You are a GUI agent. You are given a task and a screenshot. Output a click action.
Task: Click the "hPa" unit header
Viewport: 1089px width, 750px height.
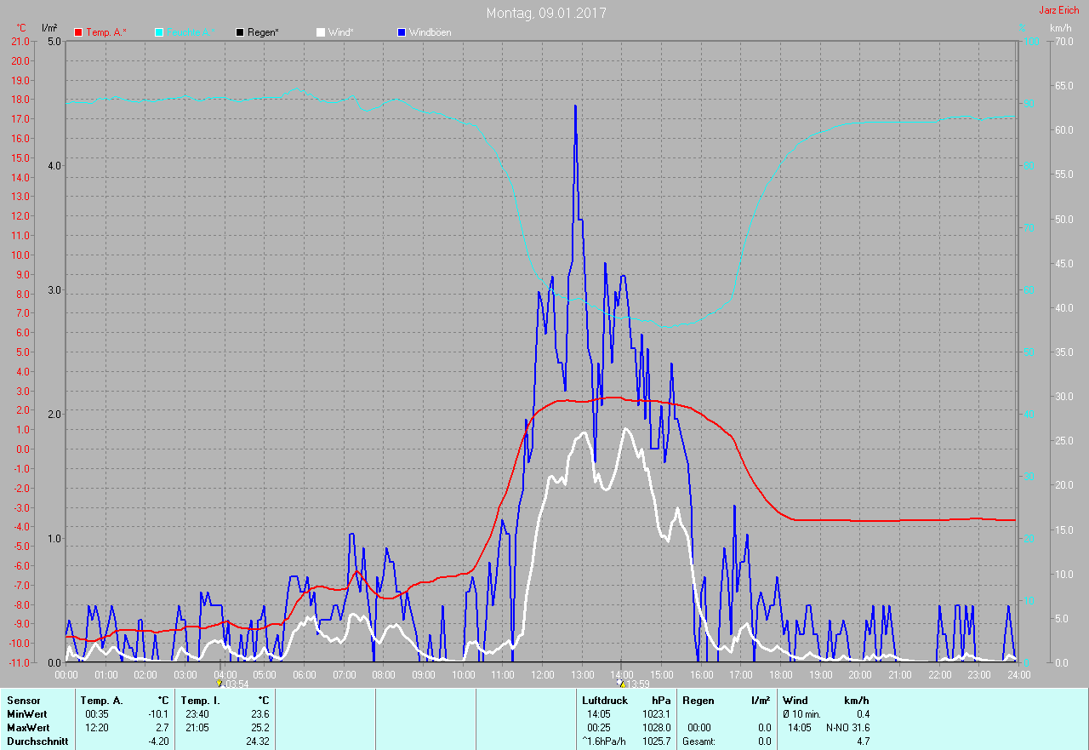[661, 701]
